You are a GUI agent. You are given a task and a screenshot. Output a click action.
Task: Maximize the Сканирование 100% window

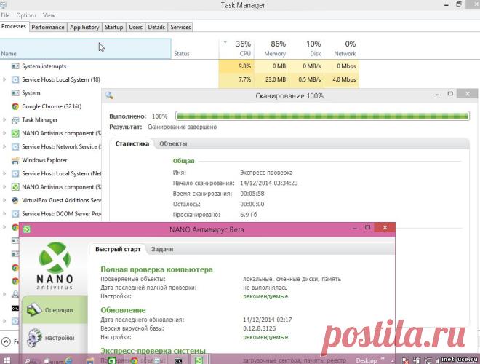click(450, 94)
